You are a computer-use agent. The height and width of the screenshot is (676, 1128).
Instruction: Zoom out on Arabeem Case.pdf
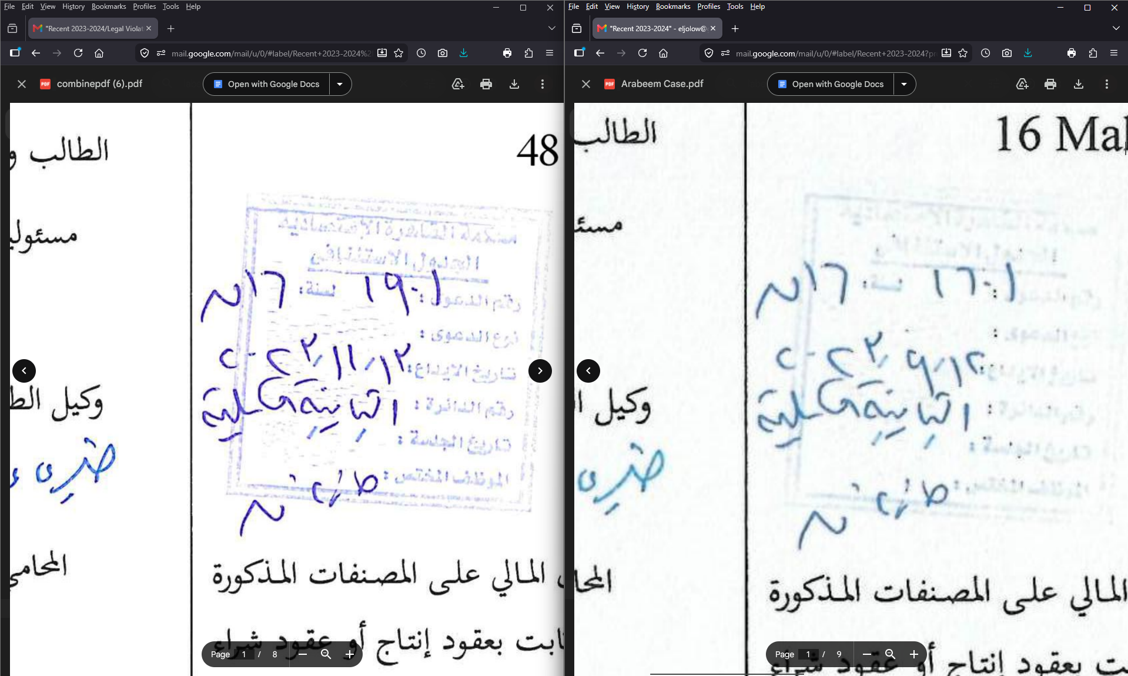point(867,654)
